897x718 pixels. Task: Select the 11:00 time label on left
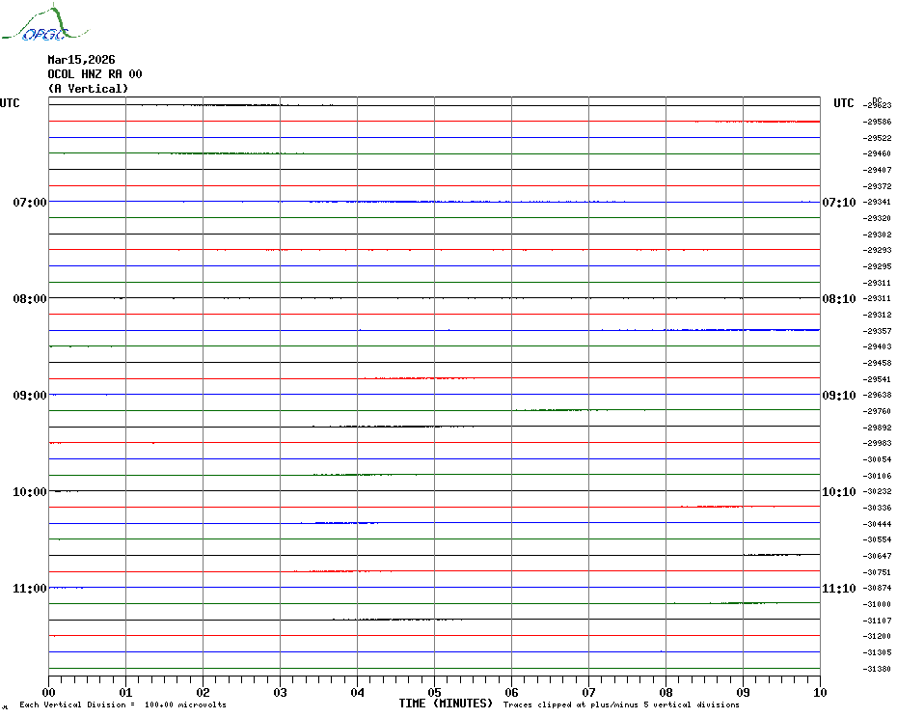(29, 589)
